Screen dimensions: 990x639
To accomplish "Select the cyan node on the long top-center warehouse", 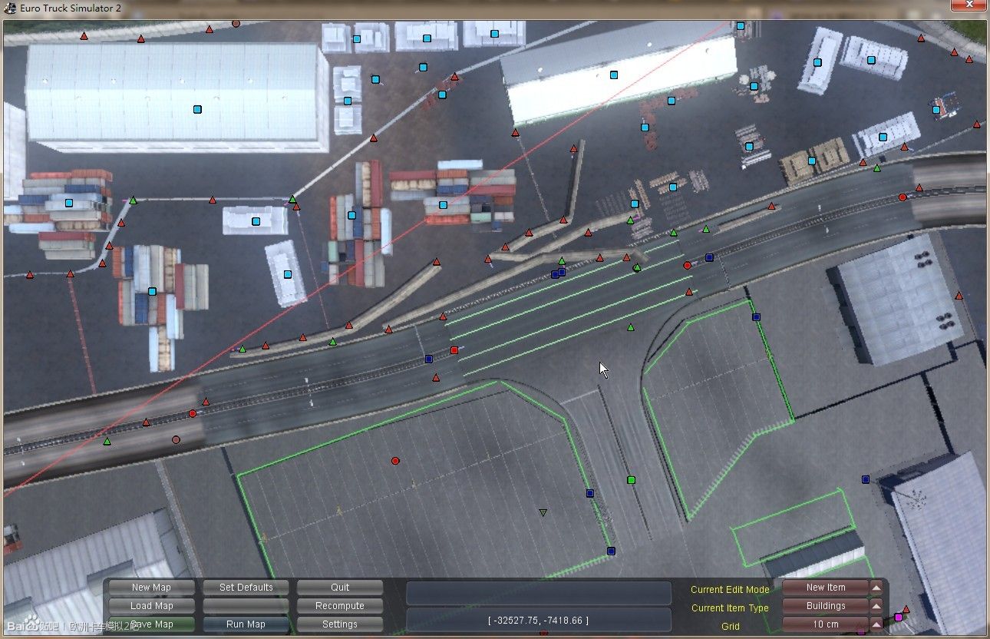I will (x=614, y=75).
